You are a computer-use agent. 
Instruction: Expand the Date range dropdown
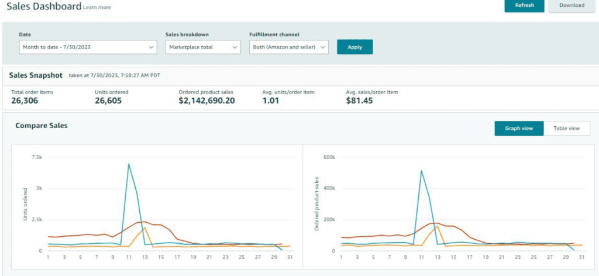point(88,47)
